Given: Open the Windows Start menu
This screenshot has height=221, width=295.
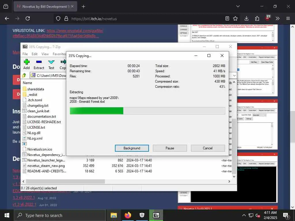Looking at the screenshot, I should 7,215.
